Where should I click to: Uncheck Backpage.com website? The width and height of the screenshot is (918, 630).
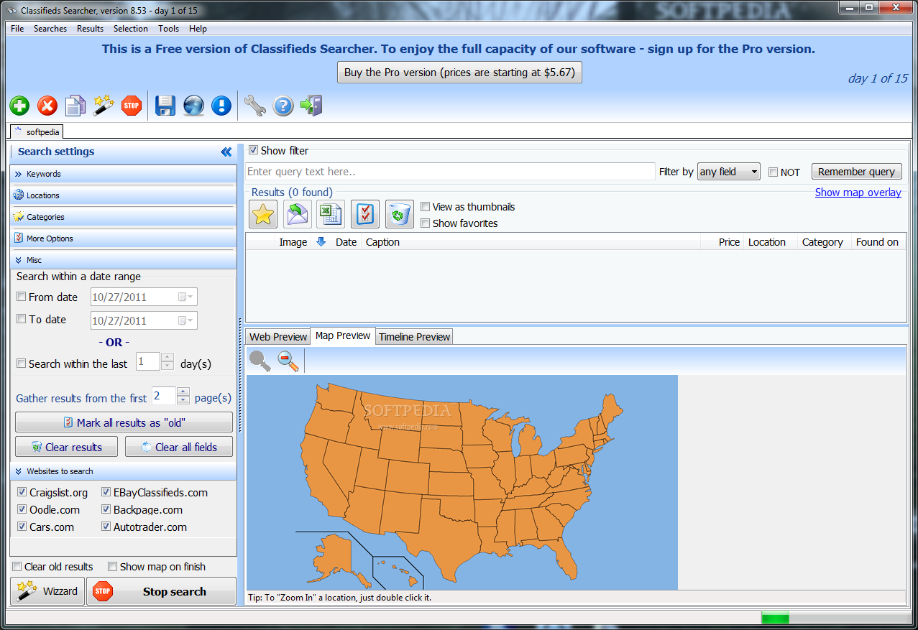pos(106,509)
